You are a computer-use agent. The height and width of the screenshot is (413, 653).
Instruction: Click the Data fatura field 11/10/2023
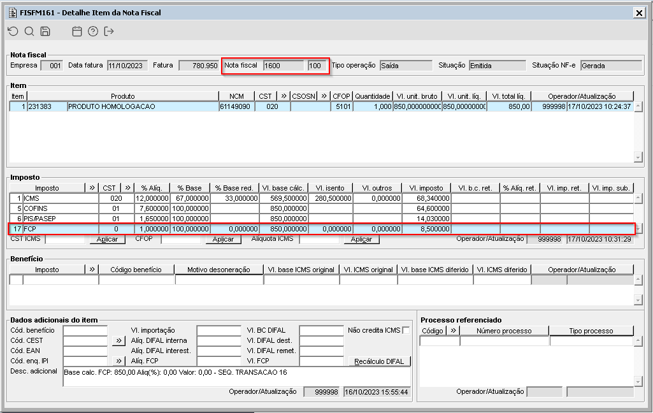pyautogui.click(x=127, y=66)
